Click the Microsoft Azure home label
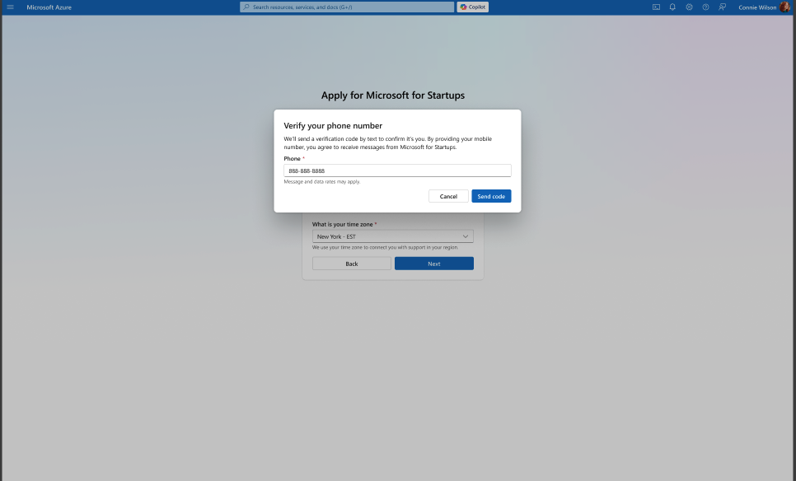 pyautogui.click(x=49, y=7)
